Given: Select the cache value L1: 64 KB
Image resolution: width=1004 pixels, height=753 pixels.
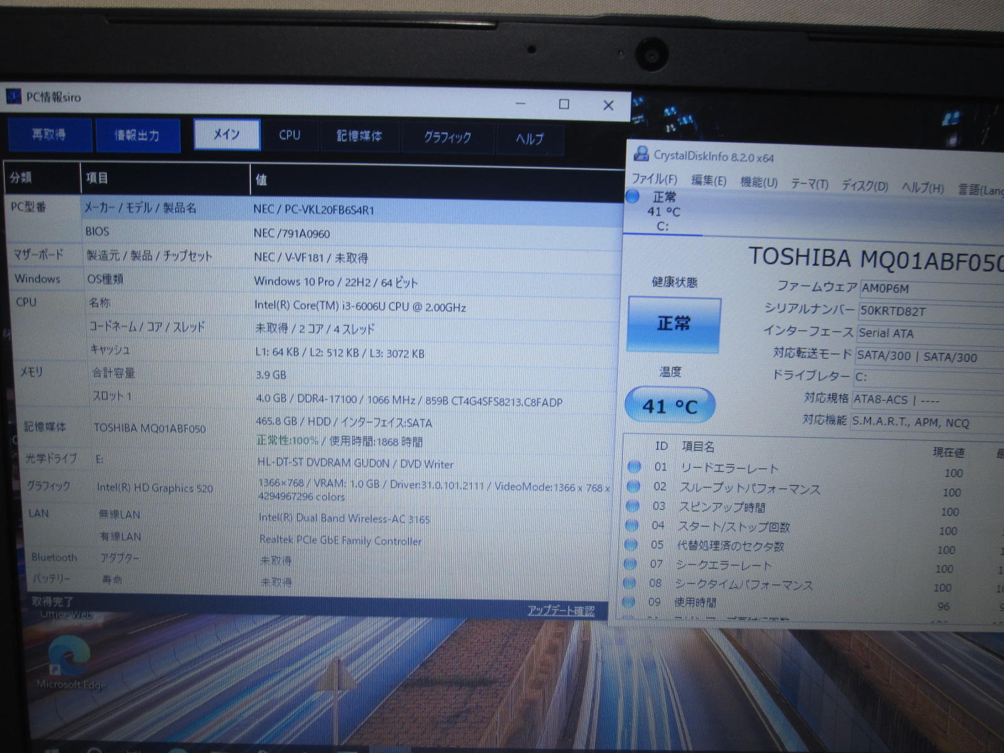Looking at the screenshot, I should 340,353.
